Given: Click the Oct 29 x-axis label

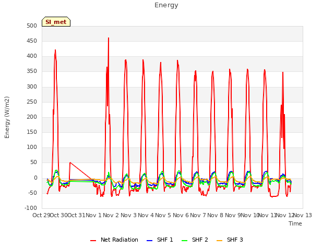Looking at the screenshot, I should (41, 215).
